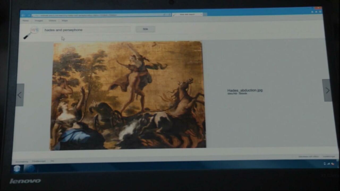Open the Maps search category

[x=65, y=20]
